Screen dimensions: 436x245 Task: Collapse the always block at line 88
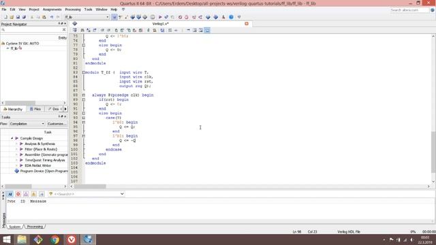pyautogui.click(x=83, y=95)
